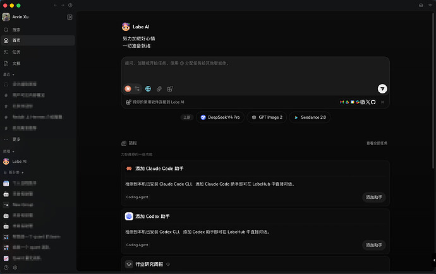
Task: Select the DeepSeek V4 Pro chip
Action: [221, 117]
